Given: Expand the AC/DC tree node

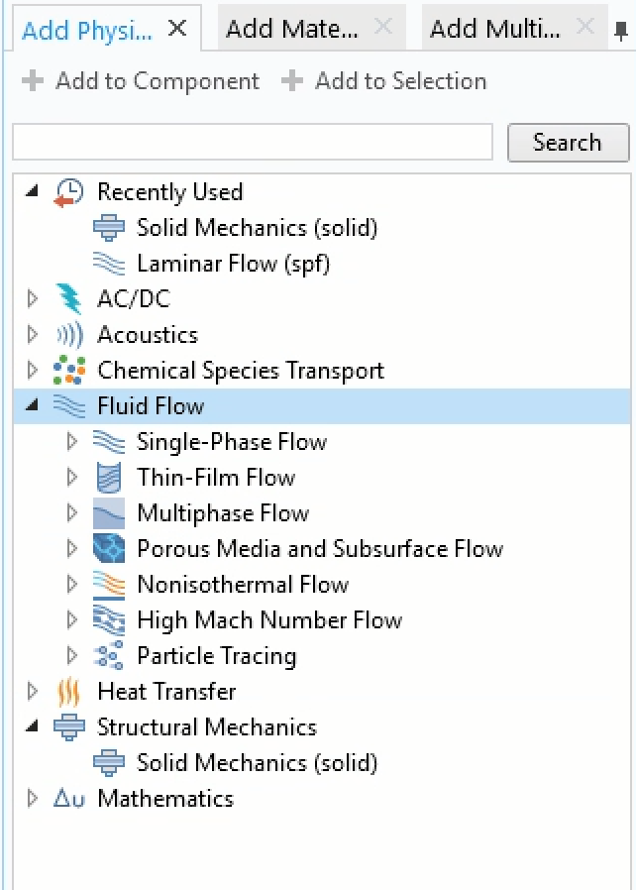Looking at the screenshot, I should click(x=33, y=298).
